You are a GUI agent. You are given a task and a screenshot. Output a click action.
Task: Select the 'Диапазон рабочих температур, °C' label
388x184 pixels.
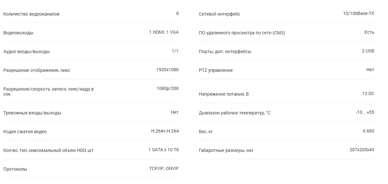click(235, 113)
